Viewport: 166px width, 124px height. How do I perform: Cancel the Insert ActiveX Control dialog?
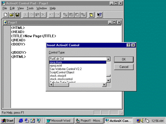click(124, 67)
